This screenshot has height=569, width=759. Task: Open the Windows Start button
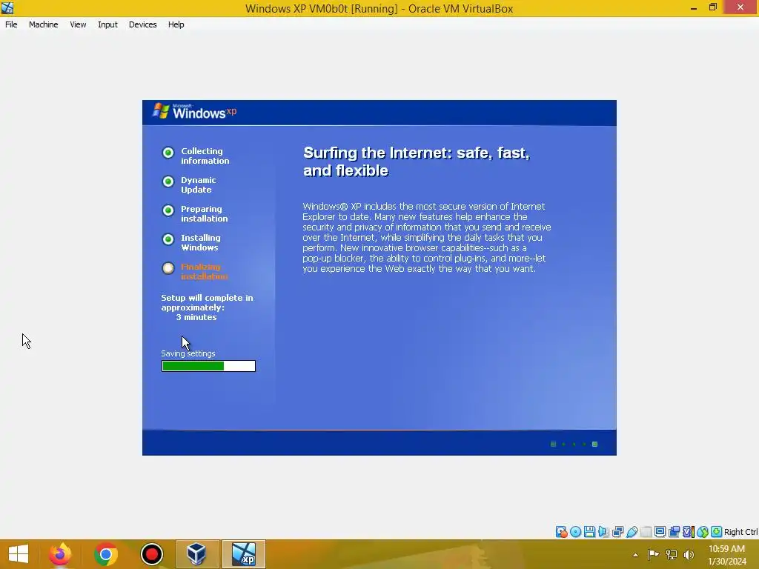(19, 554)
